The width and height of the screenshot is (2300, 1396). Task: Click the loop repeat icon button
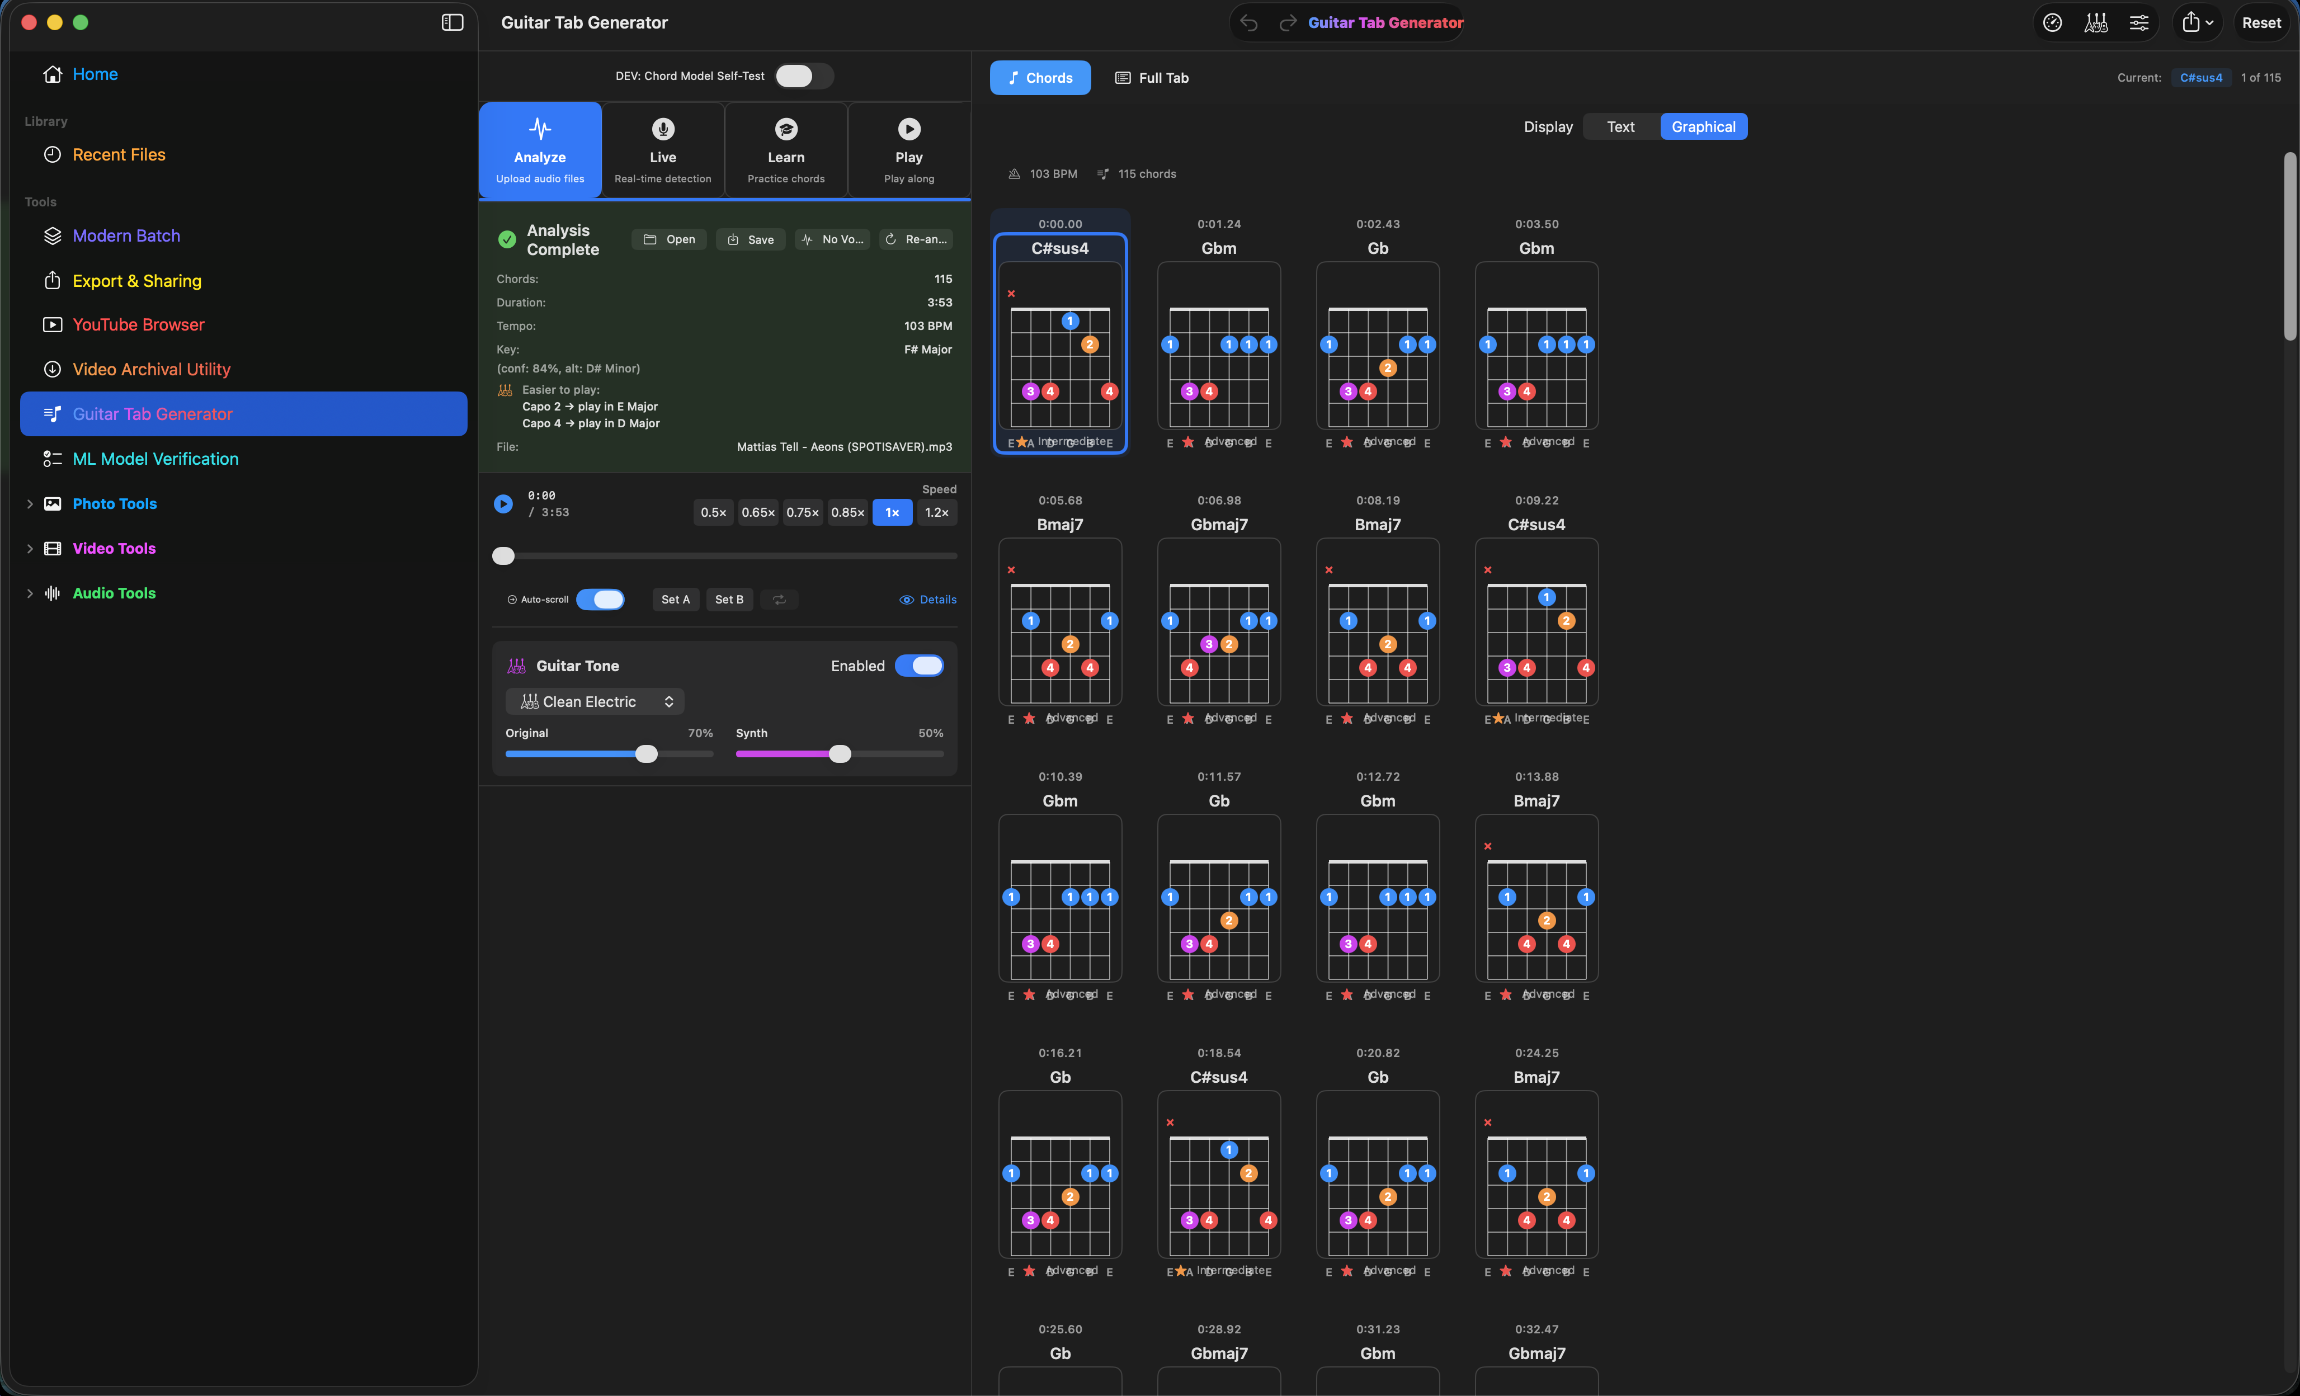(779, 599)
